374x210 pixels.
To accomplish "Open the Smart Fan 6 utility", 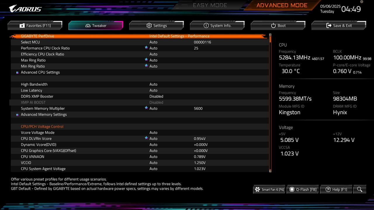I will pos(269,189).
